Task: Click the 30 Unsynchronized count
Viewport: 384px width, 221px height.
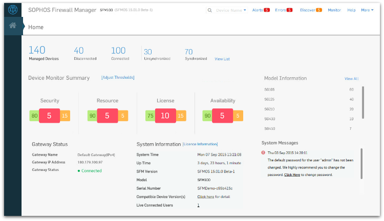Action: [148, 52]
